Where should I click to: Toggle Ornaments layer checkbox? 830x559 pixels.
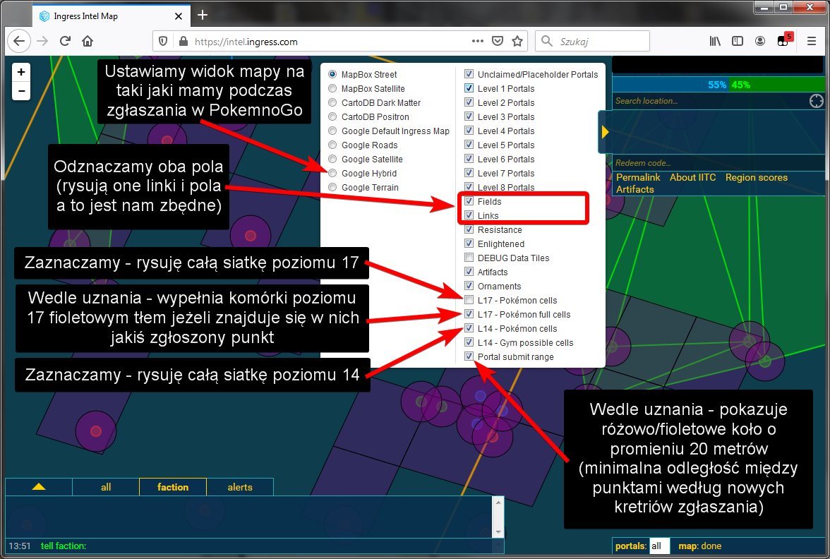469,286
